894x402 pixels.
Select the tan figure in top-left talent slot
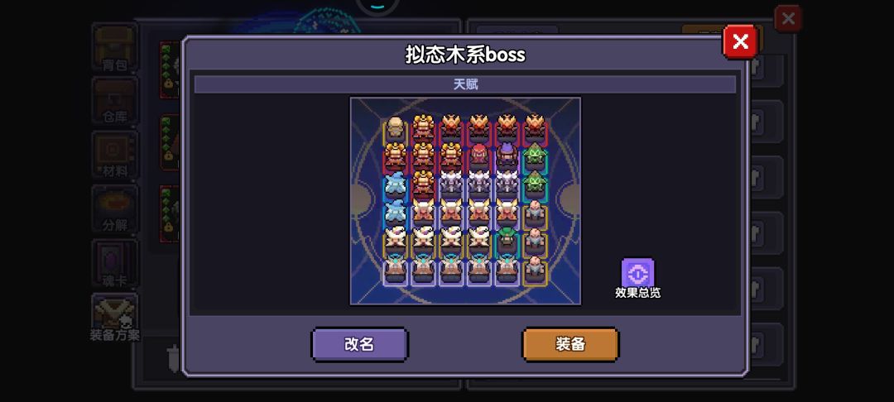click(395, 131)
